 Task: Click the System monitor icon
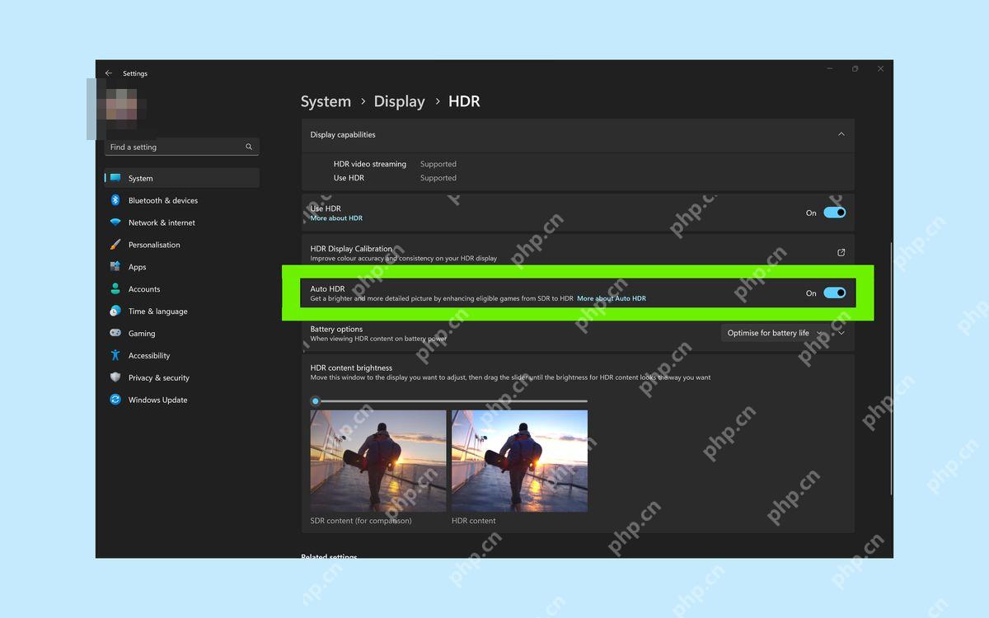[115, 178]
